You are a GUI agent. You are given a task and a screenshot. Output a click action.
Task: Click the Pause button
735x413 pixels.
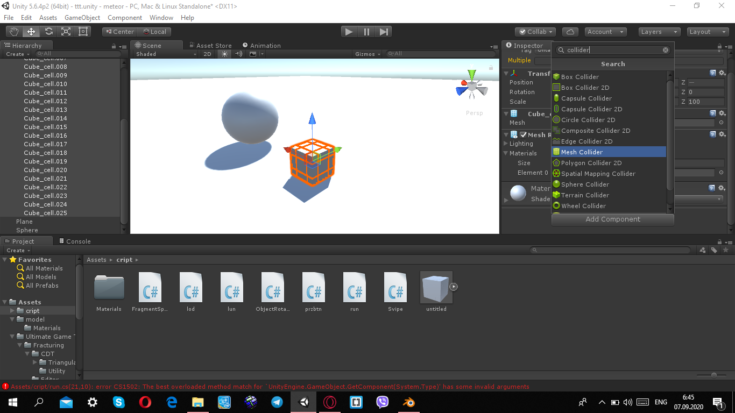pos(366,32)
